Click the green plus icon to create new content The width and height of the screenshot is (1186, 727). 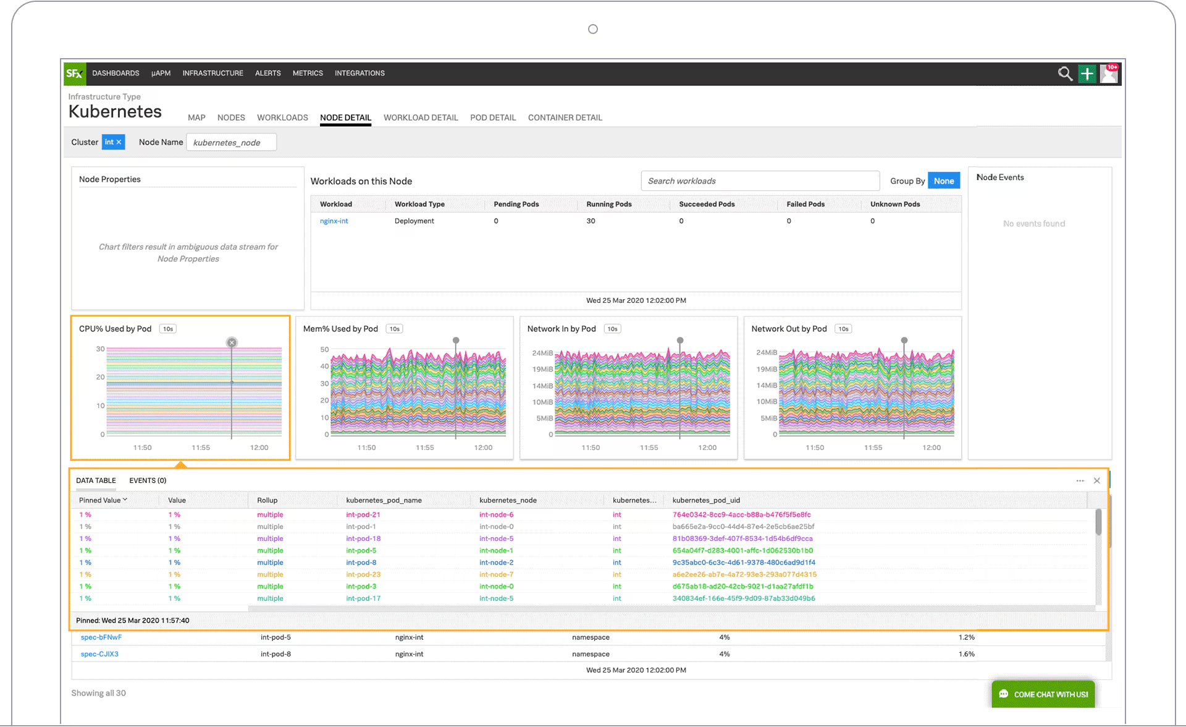1087,74
